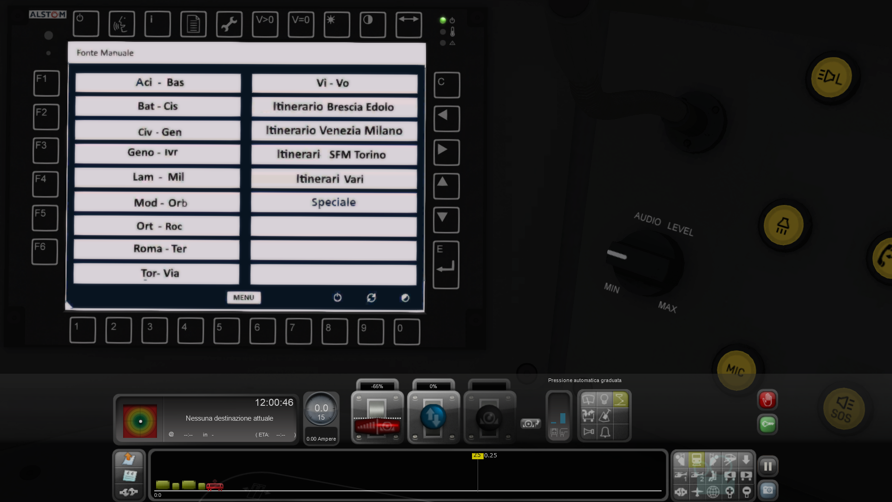Click the V=0 key
The height and width of the screenshot is (502, 892).
301,24
